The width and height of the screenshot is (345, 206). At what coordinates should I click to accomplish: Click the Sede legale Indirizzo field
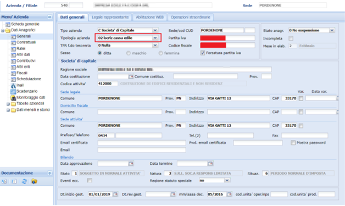238,98
